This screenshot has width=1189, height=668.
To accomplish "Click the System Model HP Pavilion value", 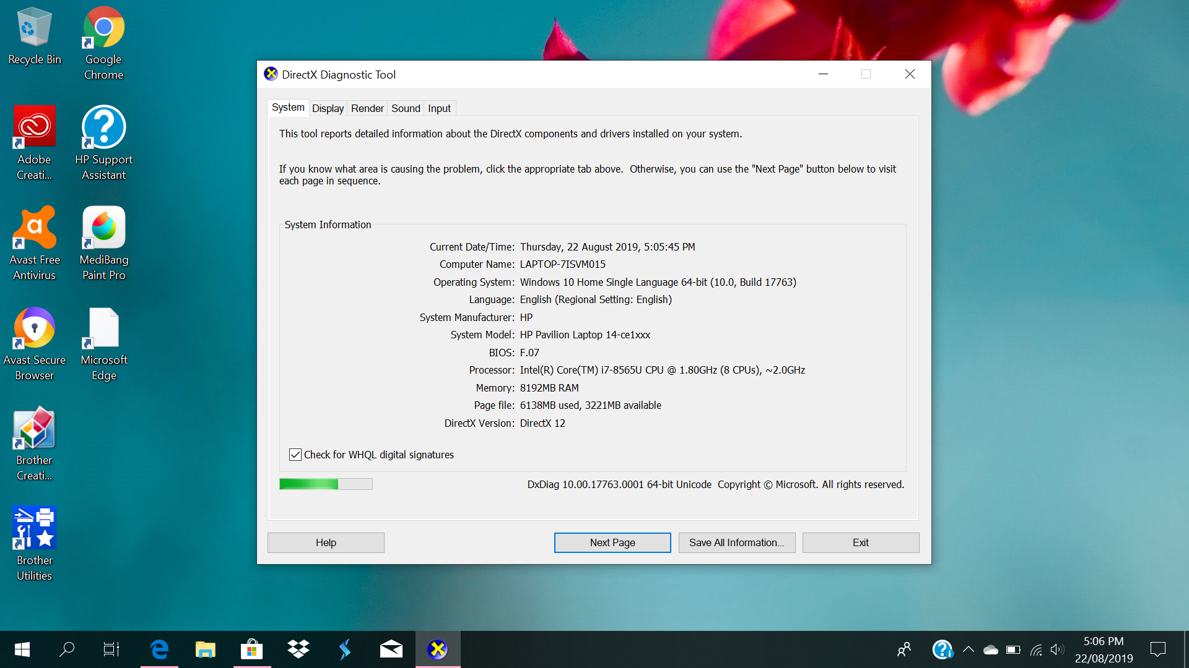I will [585, 335].
